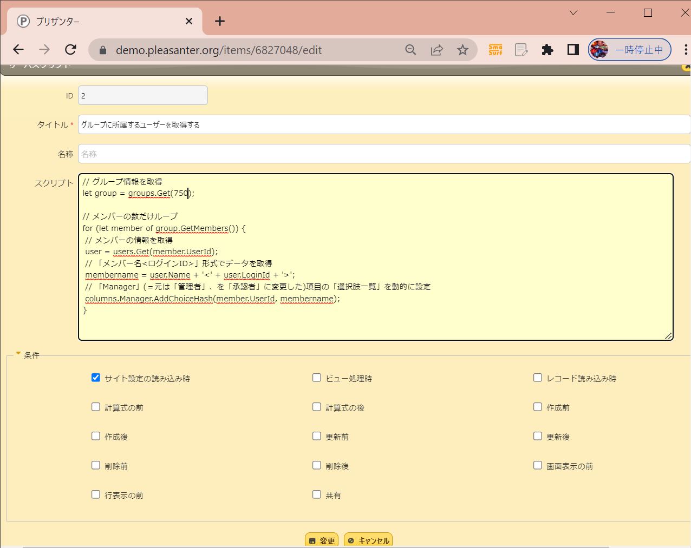Reload the page with refresh icon
The image size is (691, 548).
click(70, 50)
